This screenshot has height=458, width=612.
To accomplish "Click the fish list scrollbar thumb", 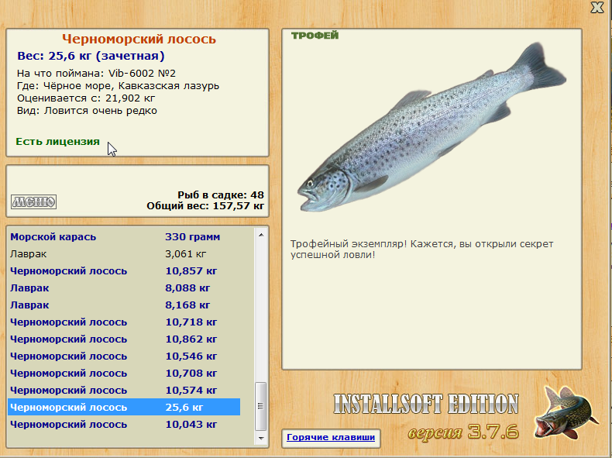I will [261, 406].
